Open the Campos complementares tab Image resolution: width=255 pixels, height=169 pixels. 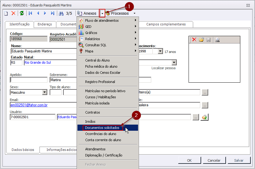(166, 24)
